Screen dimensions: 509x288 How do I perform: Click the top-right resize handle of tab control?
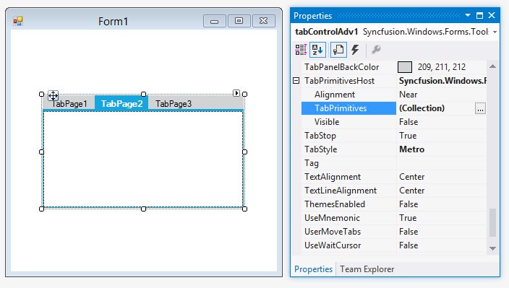click(245, 94)
